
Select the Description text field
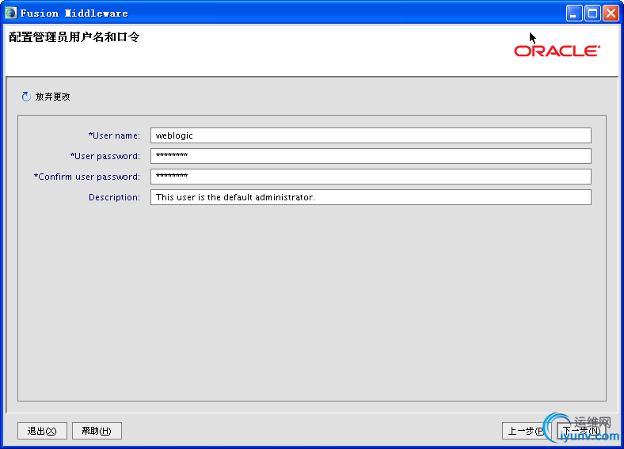(x=371, y=197)
